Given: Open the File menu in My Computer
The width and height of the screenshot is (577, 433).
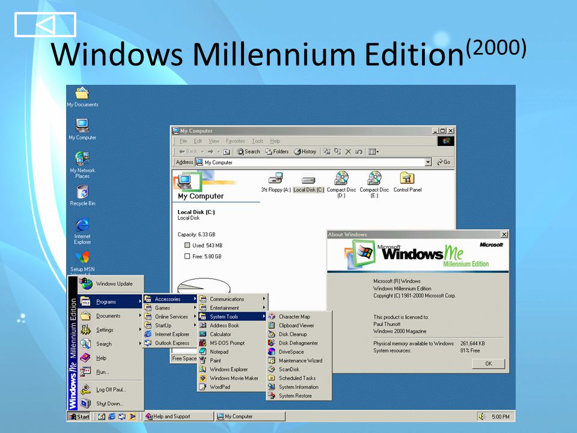Looking at the screenshot, I should click(x=183, y=141).
